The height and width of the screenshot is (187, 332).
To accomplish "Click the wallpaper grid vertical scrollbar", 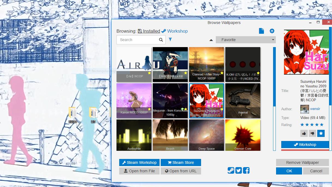I will [274, 99].
